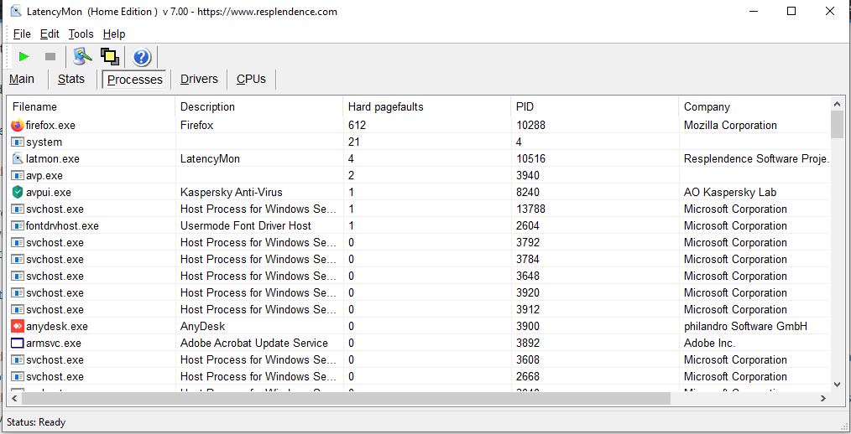
Task: Select the firefox.exe filename
Action: pos(50,125)
